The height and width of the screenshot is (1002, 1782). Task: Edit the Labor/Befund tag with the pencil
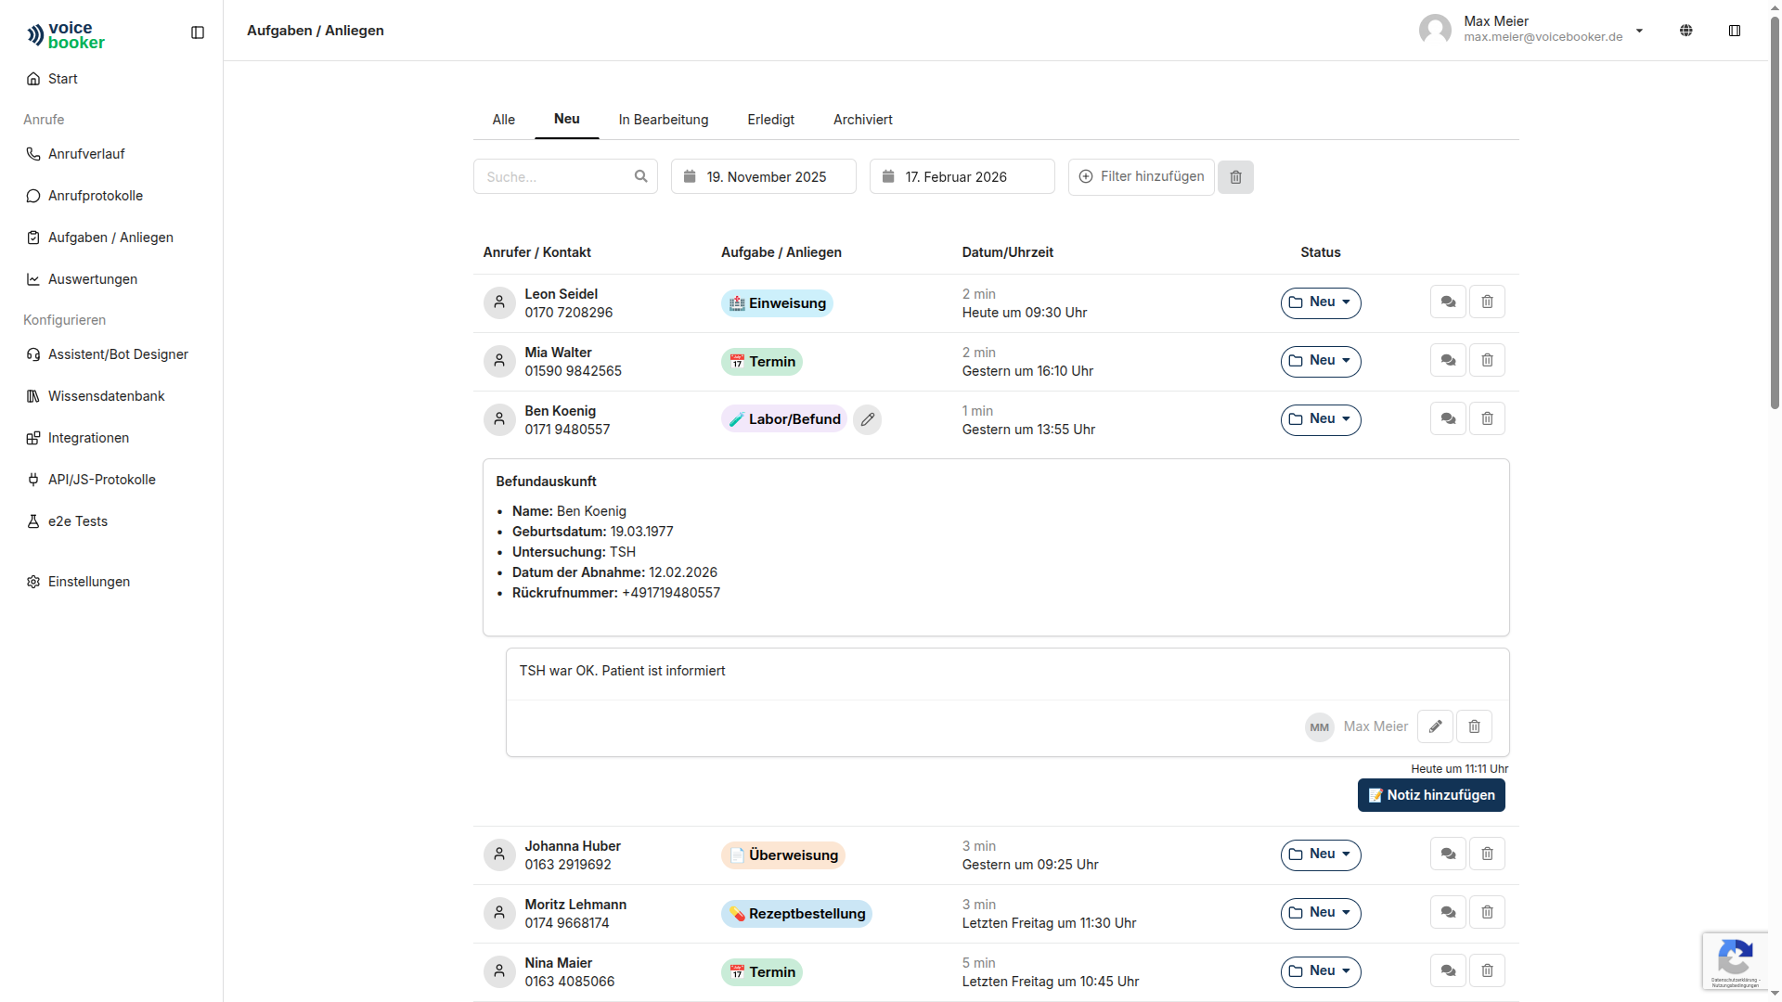[x=868, y=419]
